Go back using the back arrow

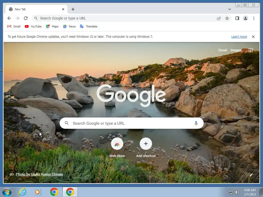[x=9, y=18]
